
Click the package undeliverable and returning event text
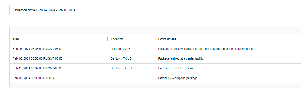pos(206,49)
